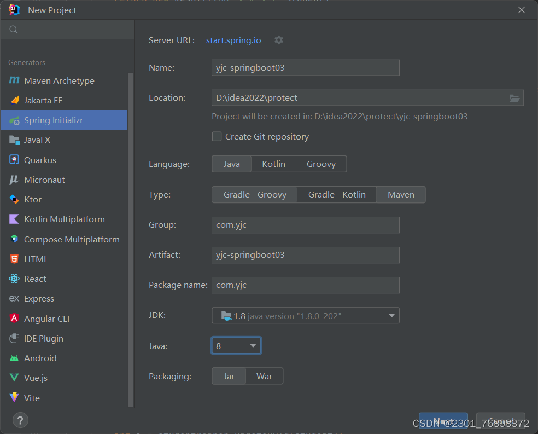This screenshot has height=434, width=538.
Task: Select Angular CLI generator
Action: click(64, 319)
